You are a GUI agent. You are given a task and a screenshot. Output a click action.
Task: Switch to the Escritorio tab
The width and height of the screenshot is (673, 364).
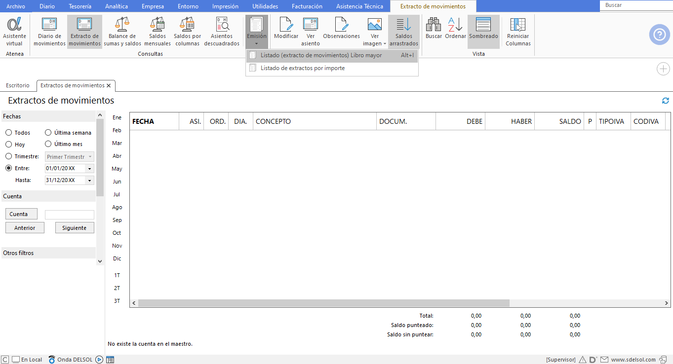18,85
